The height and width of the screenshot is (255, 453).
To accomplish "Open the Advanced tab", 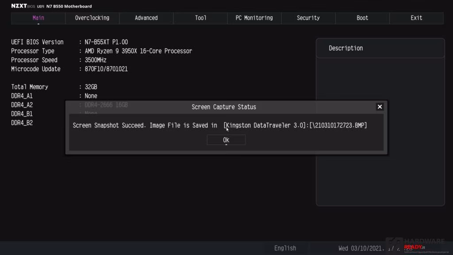I will tap(146, 18).
